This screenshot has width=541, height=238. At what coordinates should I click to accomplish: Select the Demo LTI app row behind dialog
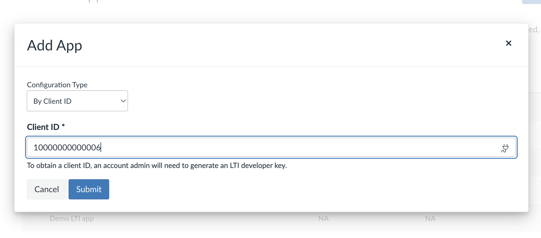click(x=71, y=219)
